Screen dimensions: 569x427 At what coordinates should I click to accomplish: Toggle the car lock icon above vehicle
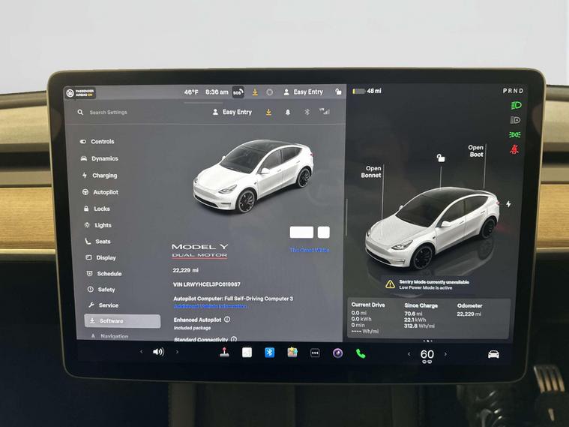441,158
